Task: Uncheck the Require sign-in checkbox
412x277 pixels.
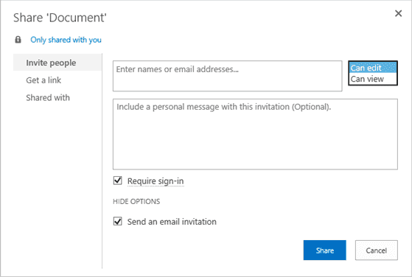Action: click(x=118, y=180)
